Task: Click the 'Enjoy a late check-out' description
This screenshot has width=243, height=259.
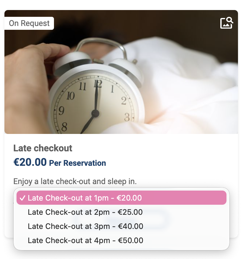Action: coord(75,181)
